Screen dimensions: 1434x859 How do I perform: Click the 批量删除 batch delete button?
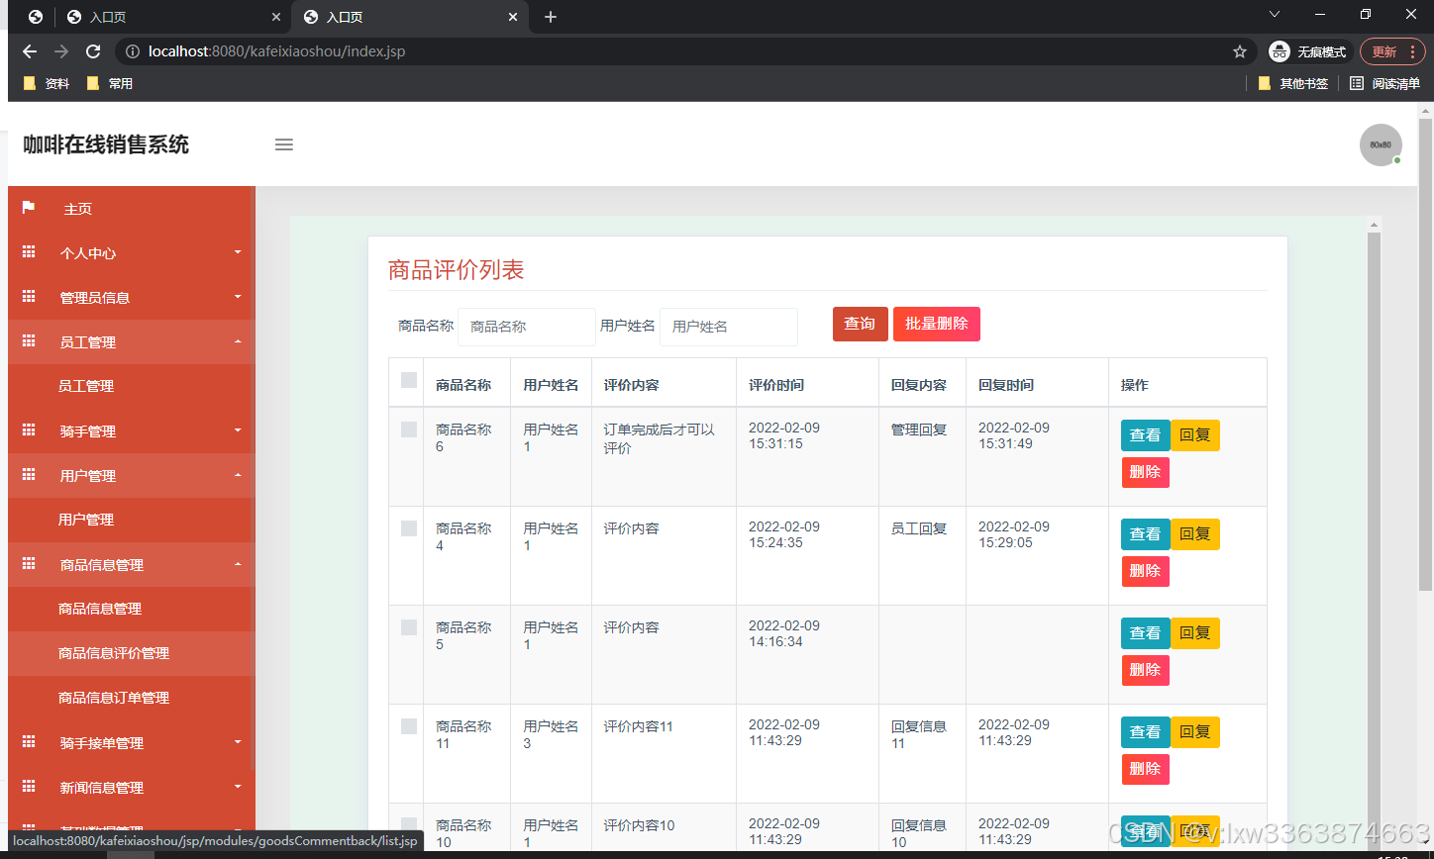(936, 324)
